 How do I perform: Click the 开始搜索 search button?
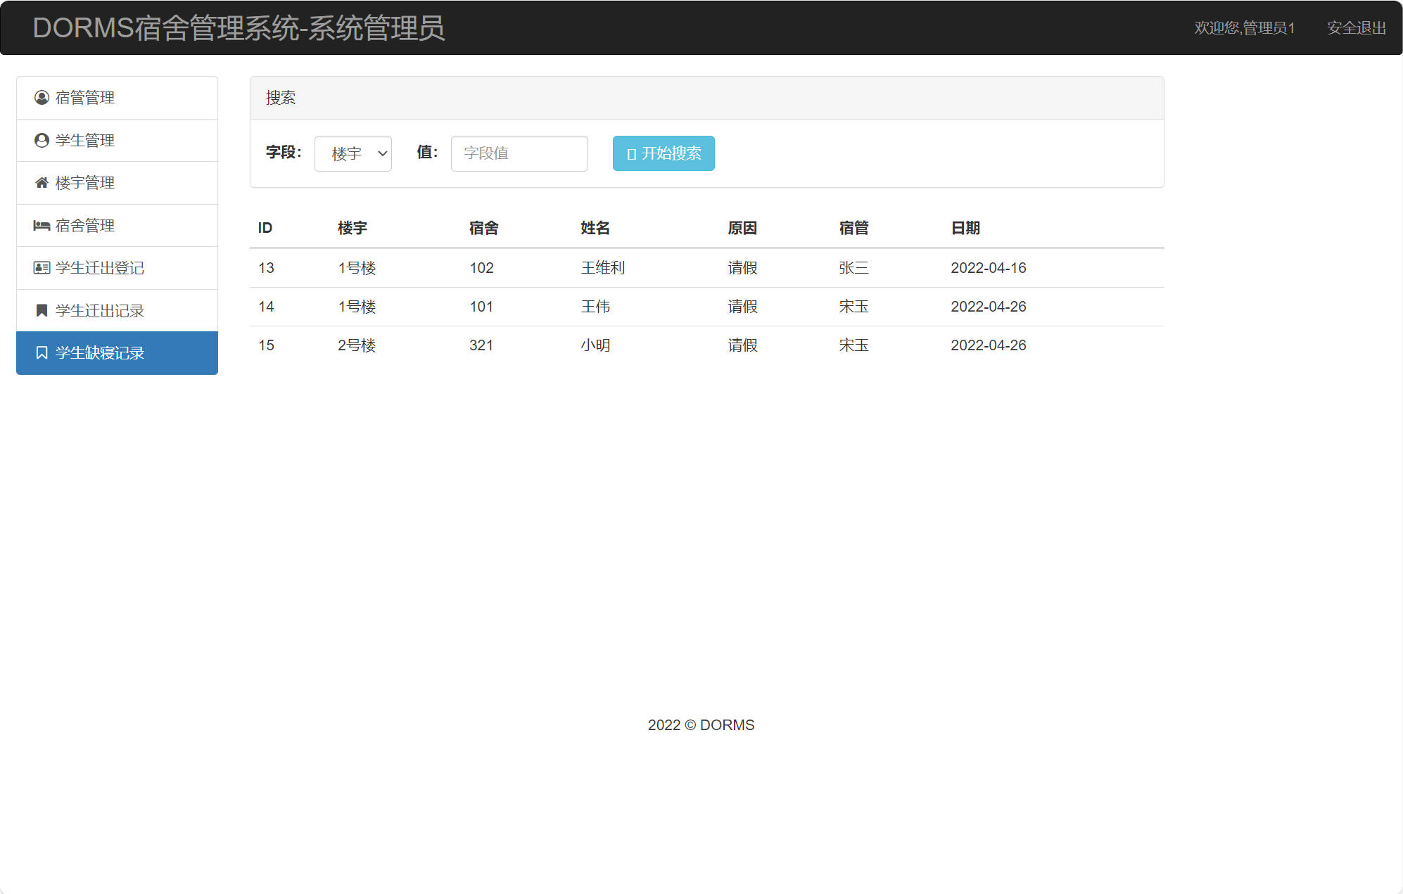[662, 153]
